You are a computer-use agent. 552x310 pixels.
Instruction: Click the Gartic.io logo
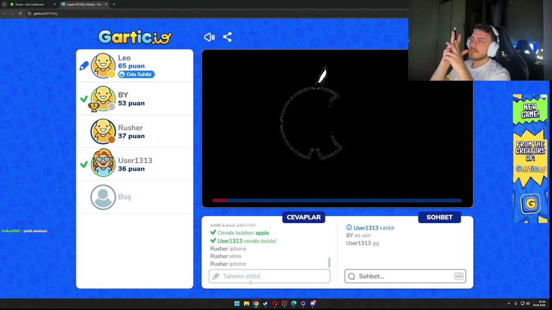135,37
